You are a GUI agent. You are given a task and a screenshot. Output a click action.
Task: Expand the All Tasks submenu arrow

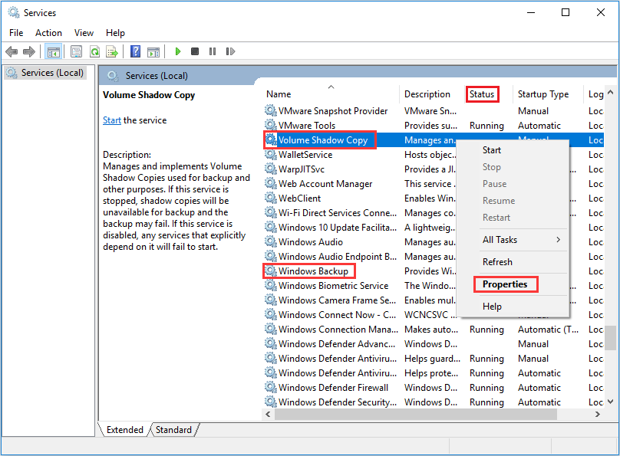(559, 240)
